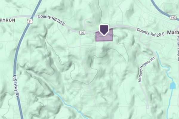Click the route 143 shield icon
The width and height of the screenshot is (179, 119).
coord(173,18)
